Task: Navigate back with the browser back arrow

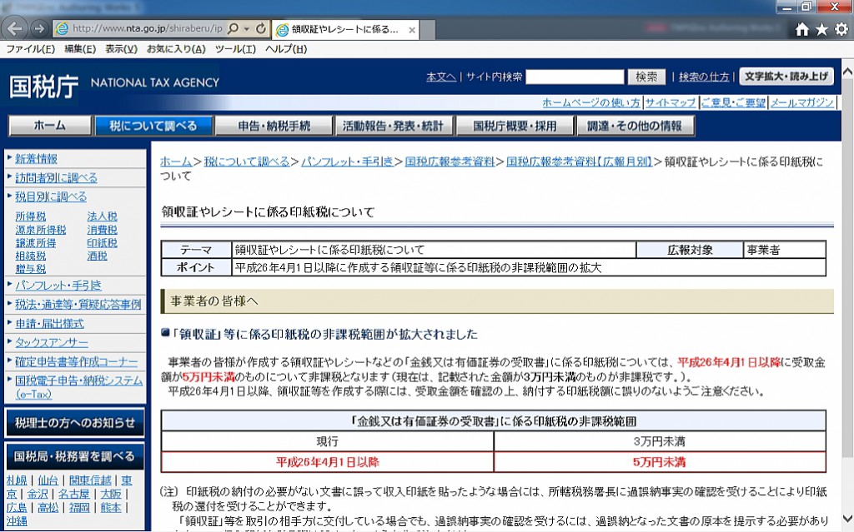Action: 13,27
